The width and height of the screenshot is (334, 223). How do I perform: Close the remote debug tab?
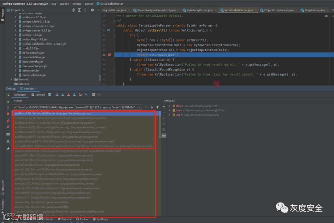36,88
